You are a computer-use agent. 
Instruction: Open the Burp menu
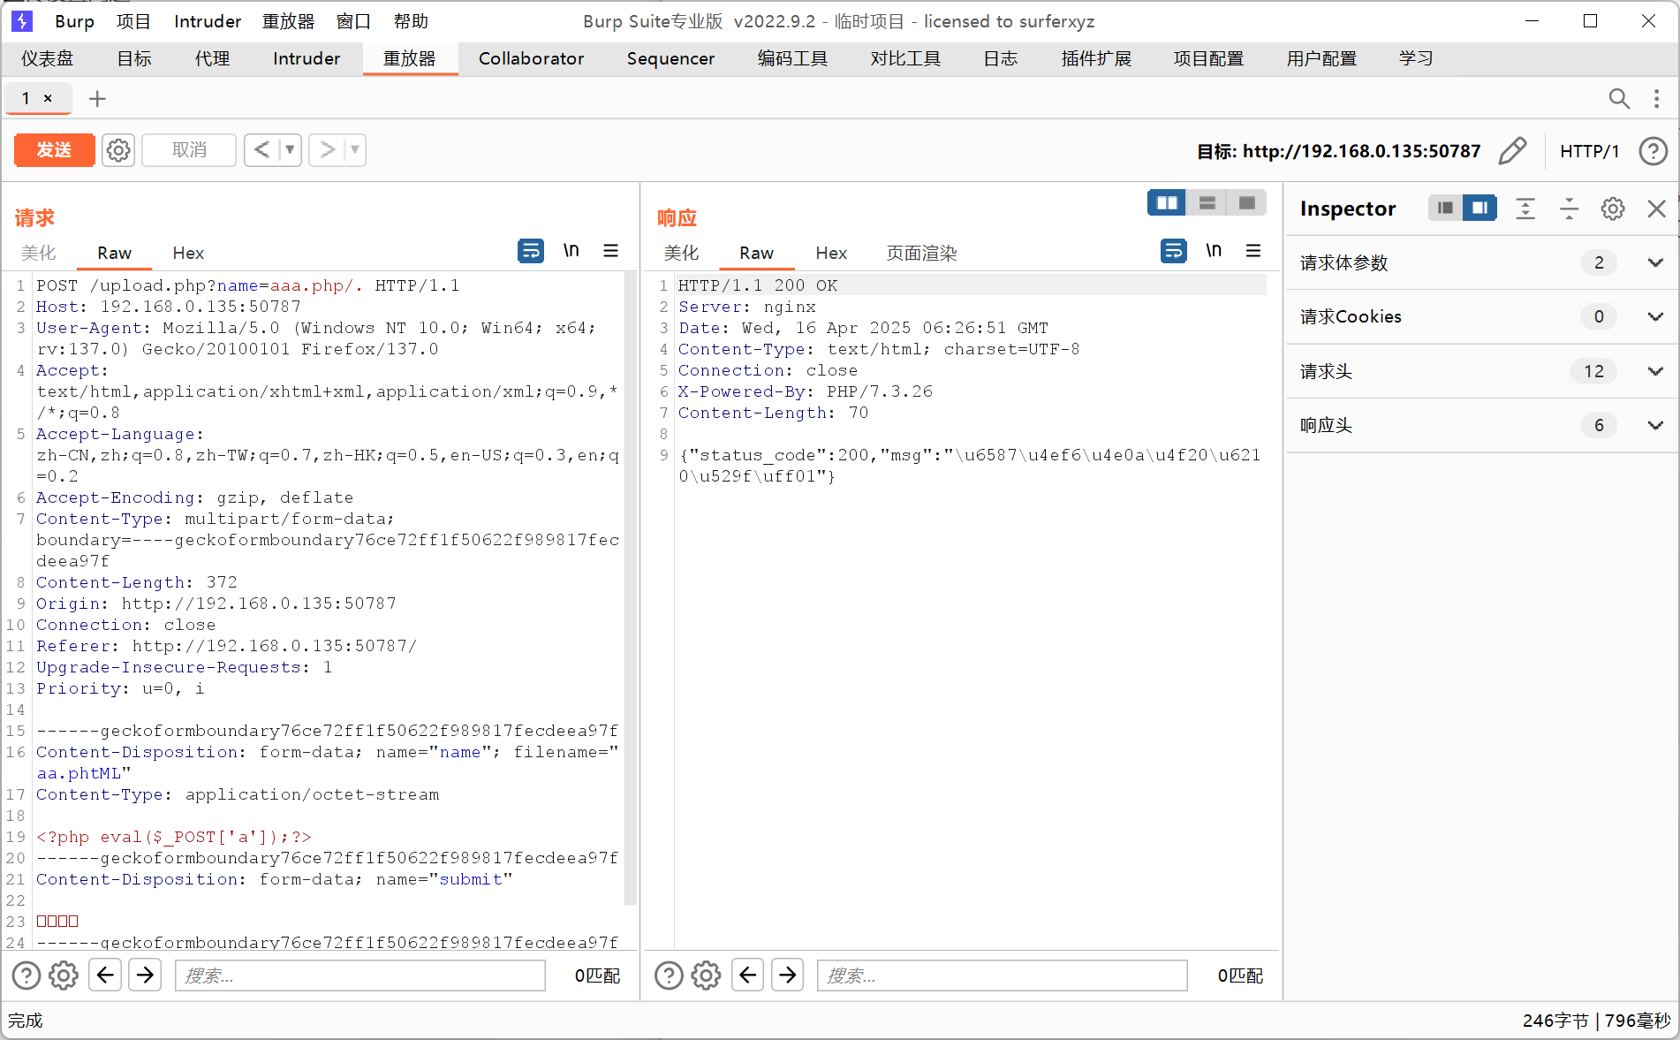74,21
